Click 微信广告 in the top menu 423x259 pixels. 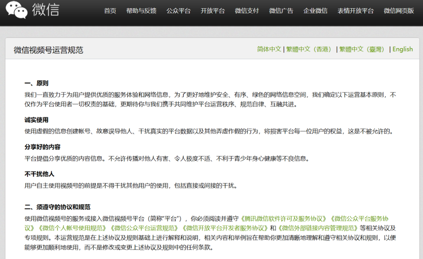tap(281, 11)
